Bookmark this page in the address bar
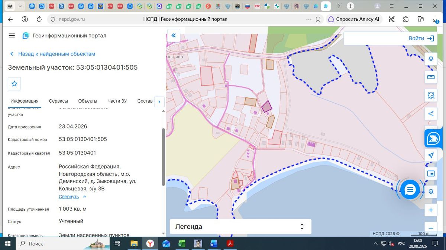 coord(318,19)
